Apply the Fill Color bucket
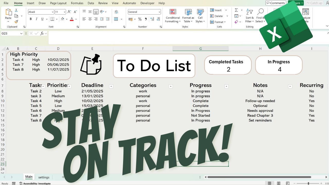 pyautogui.click(x=62, y=19)
